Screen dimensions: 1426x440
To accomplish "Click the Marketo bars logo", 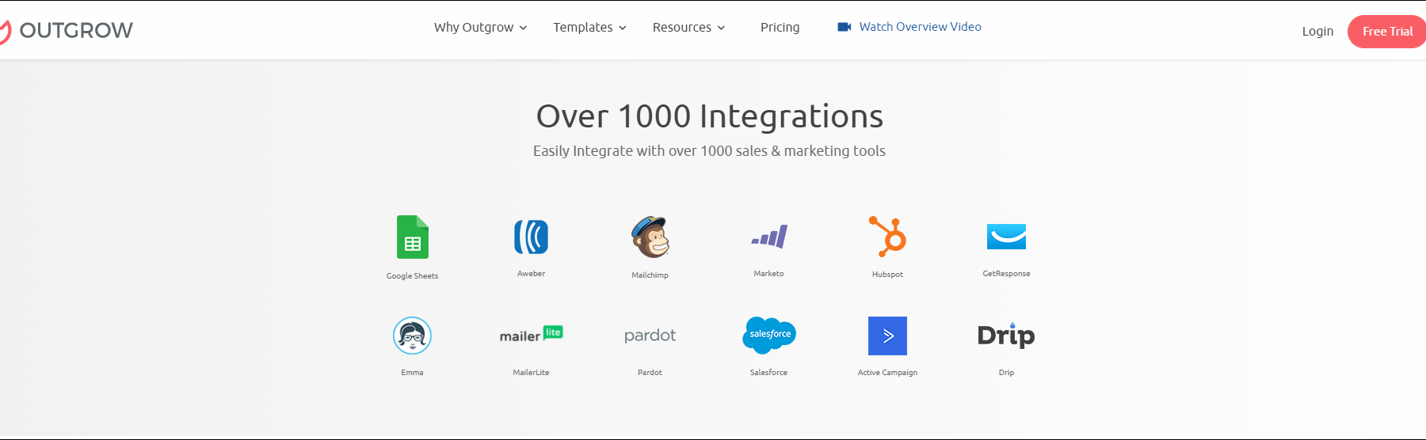I will (x=768, y=237).
